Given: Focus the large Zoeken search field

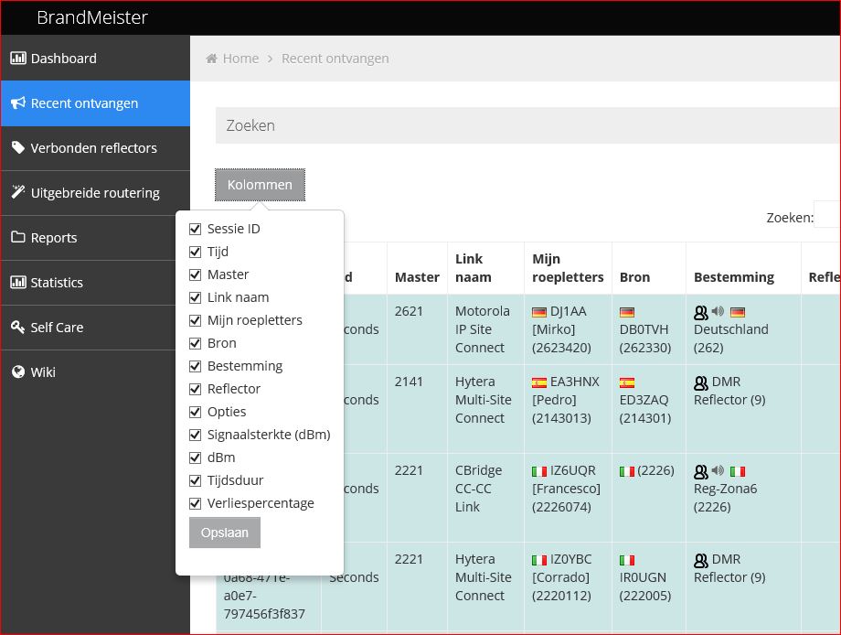Looking at the screenshot, I should click(527, 125).
